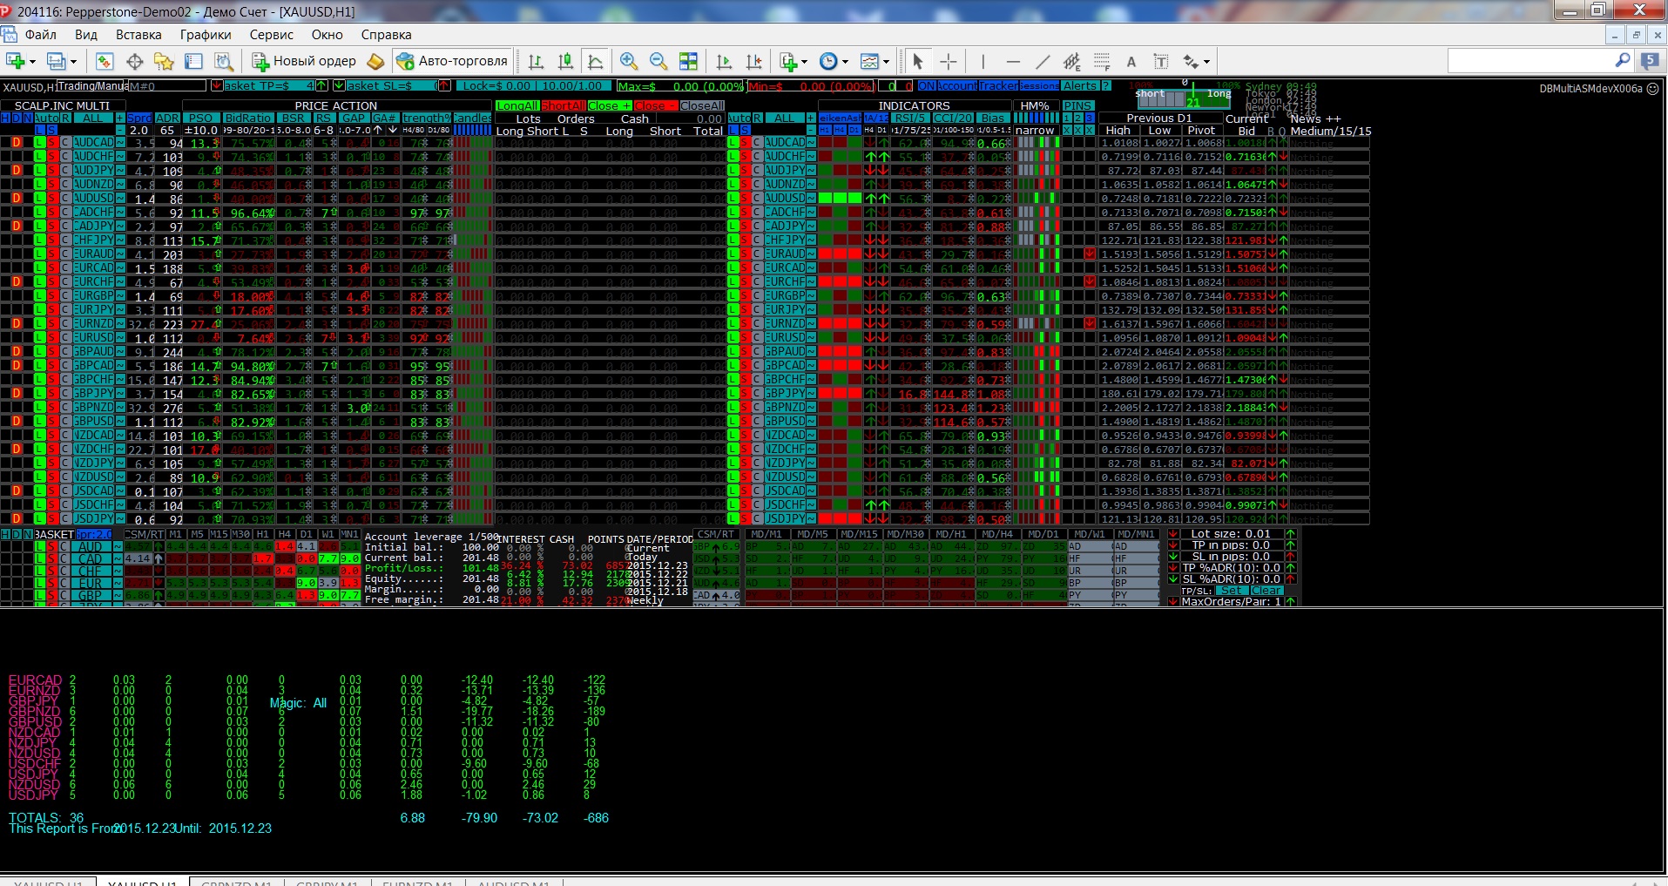
Task: Select the Fibonacci retracement tool
Action: pos(1102,61)
